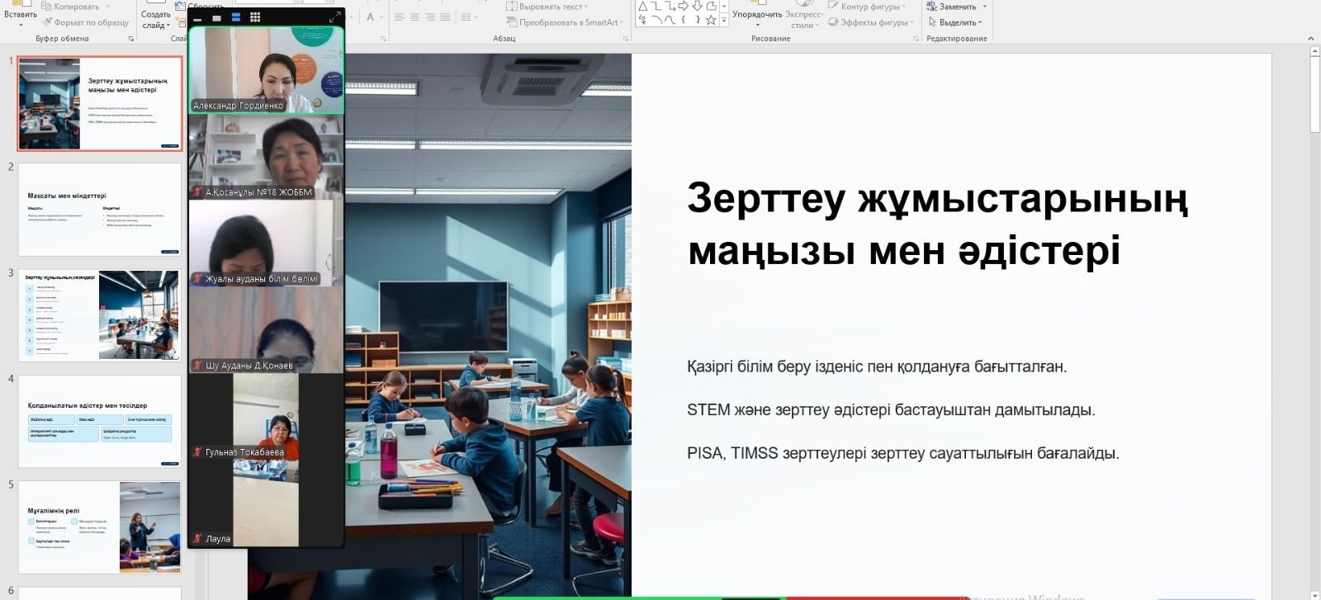Pick the right arrow shape

point(684,7)
